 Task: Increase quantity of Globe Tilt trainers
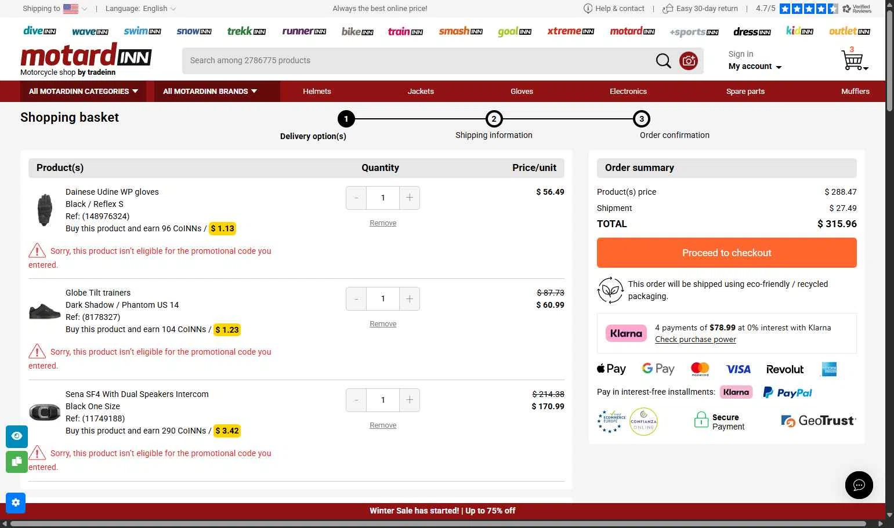click(410, 299)
